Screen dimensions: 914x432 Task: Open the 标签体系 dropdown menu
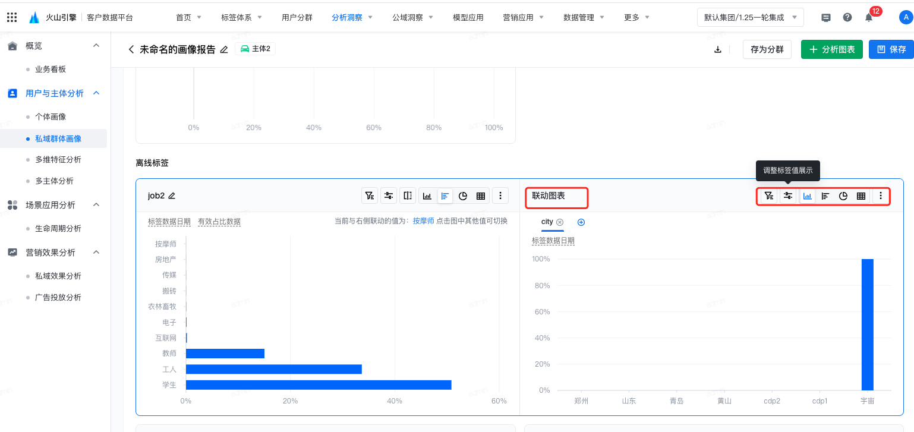click(241, 17)
